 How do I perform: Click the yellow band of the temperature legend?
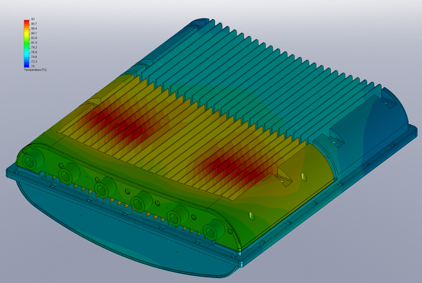tap(27, 33)
